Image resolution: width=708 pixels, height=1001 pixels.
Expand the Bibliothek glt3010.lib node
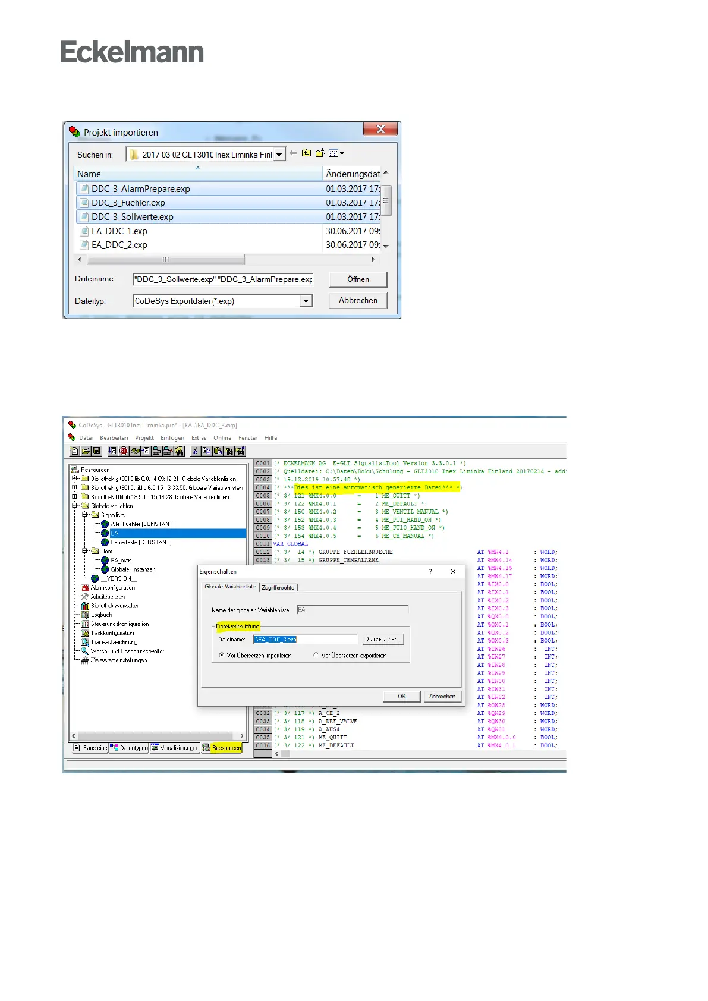click(x=75, y=479)
